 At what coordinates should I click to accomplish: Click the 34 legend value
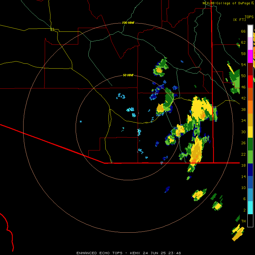click(x=243, y=121)
